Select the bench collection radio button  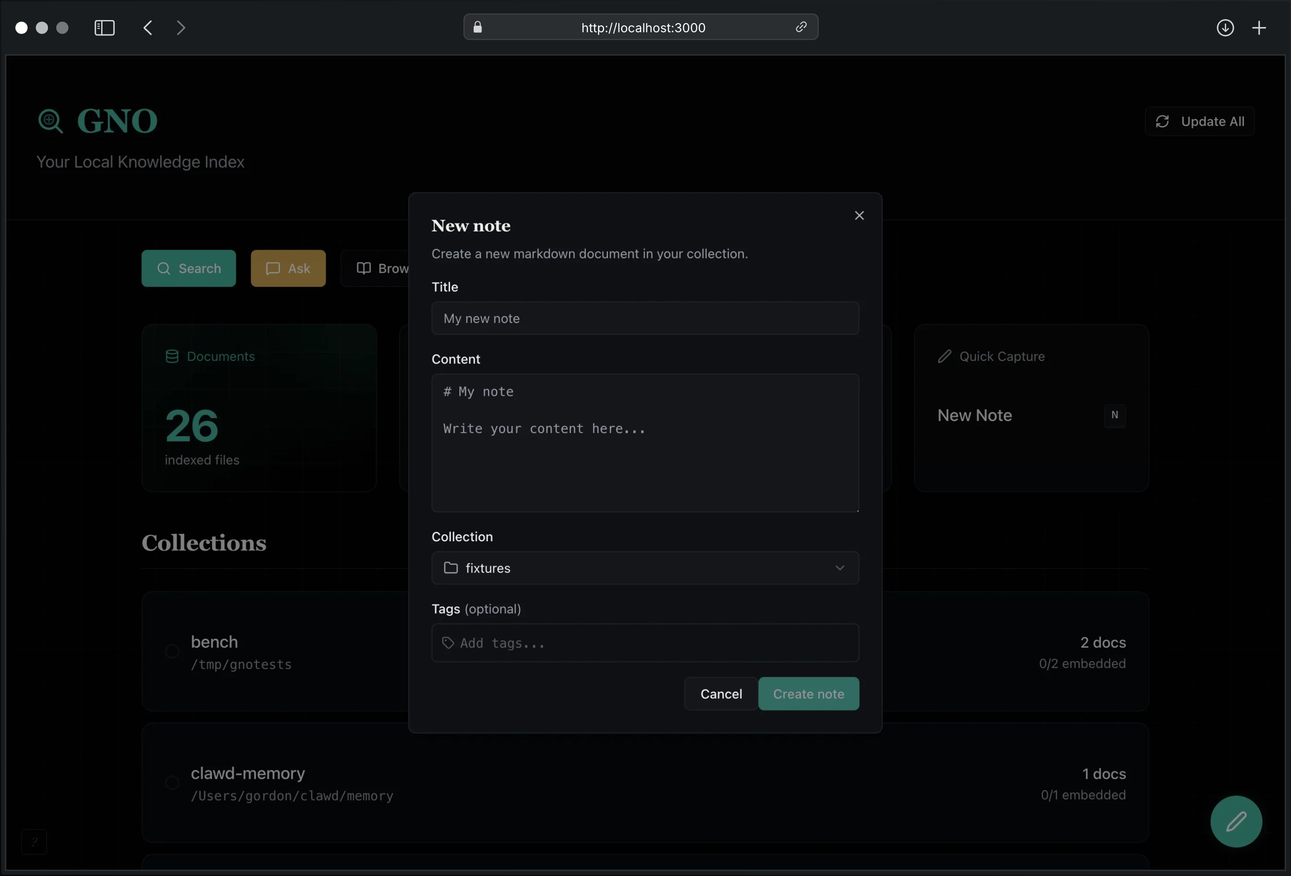coord(172,652)
